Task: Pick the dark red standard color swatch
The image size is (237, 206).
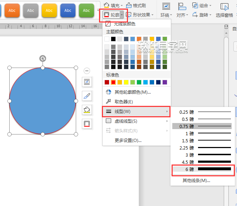Action: tap(107, 82)
